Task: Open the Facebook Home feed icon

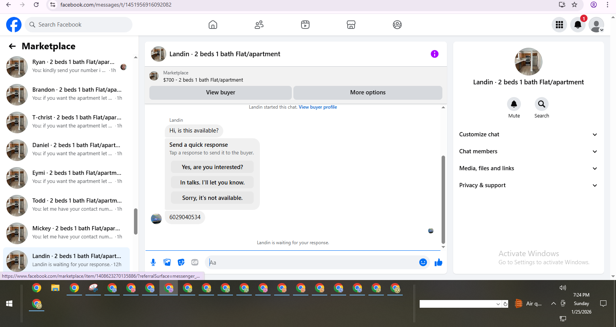Action: click(213, 25)
